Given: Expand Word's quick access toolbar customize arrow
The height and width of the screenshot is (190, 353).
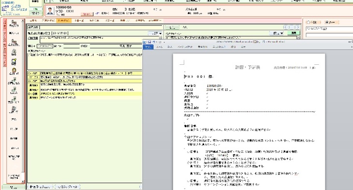Looking at the screenshot, I should coord(164,43).
